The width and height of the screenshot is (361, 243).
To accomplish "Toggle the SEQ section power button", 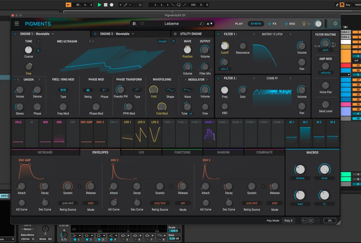I will 286,23.
